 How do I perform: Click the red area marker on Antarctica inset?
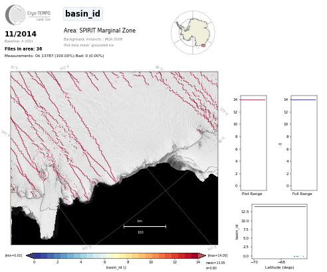pyautogui.click(x=203, y=45)
